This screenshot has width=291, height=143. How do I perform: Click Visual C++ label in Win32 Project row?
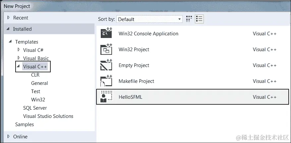(264, 50)
